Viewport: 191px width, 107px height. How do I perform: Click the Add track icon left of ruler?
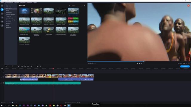point(2,69)
